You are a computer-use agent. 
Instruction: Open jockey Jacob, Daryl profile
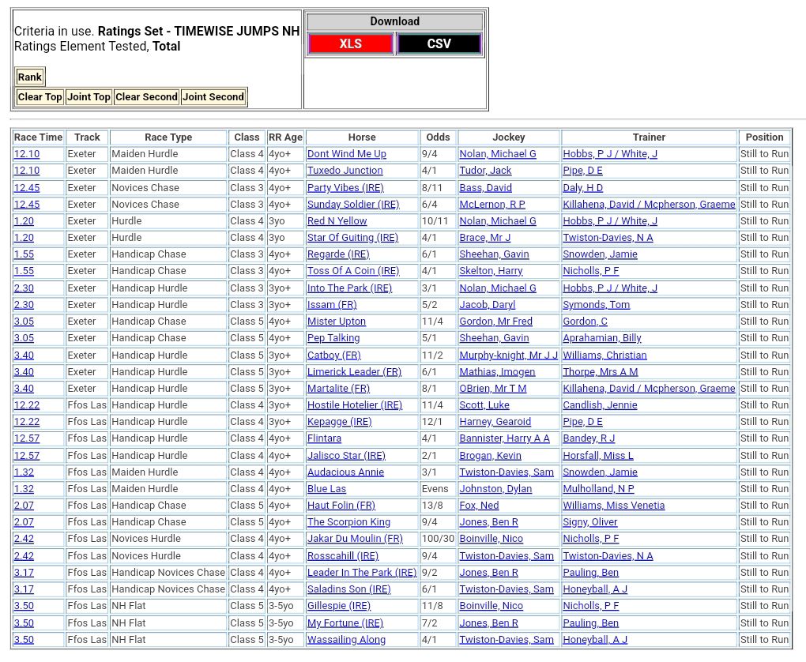(487, 305)
